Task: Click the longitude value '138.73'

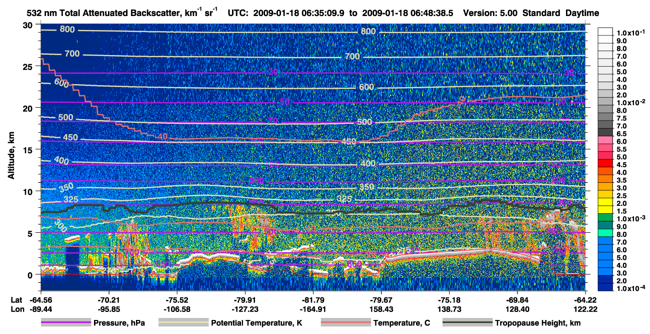Action: click(449, 309)
